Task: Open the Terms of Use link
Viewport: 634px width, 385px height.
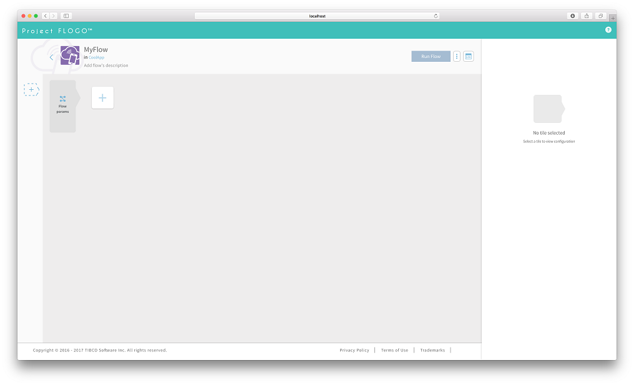Action: 394,350
